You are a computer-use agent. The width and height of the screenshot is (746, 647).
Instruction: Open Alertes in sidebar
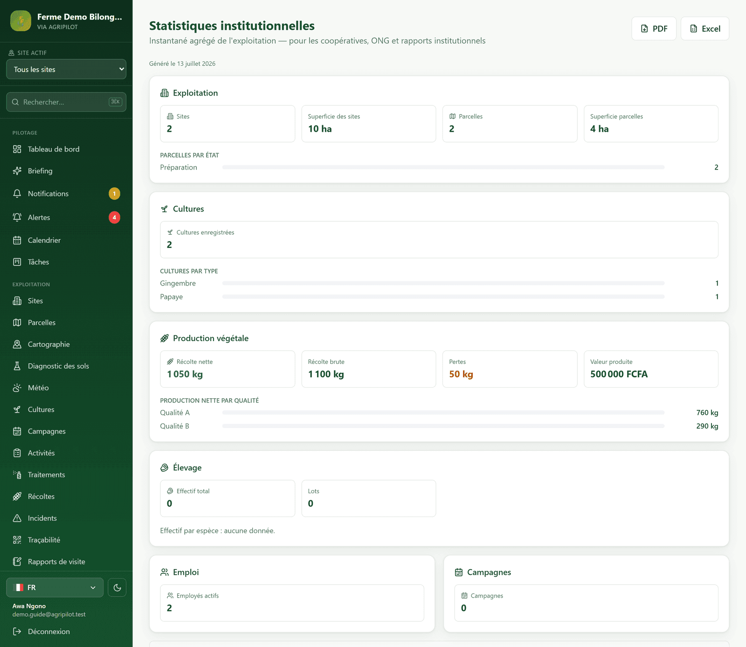[x=66, y=217]
